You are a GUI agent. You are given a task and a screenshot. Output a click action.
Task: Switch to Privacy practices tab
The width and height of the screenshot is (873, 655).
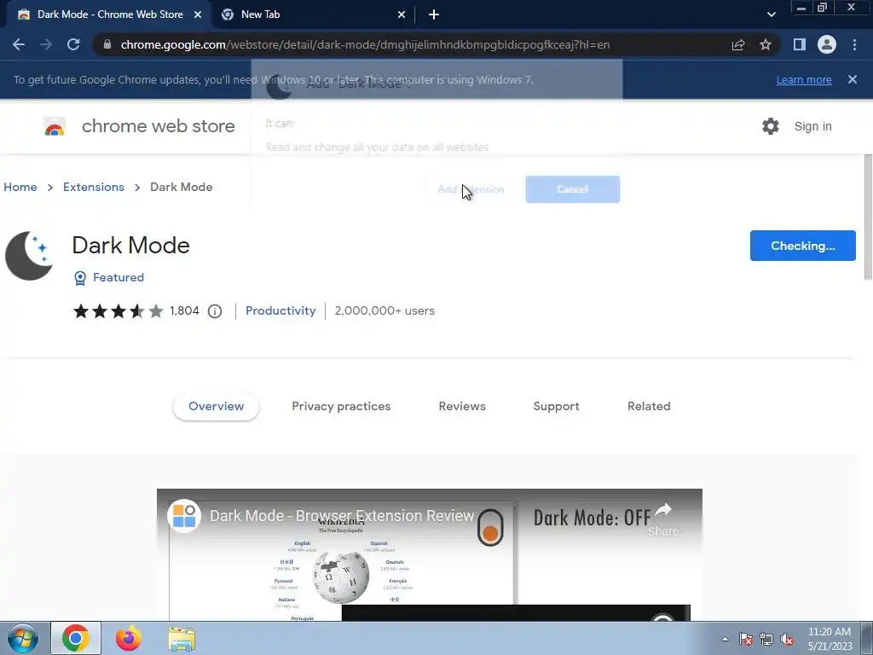pyautogui.click(x=341, y=407)
